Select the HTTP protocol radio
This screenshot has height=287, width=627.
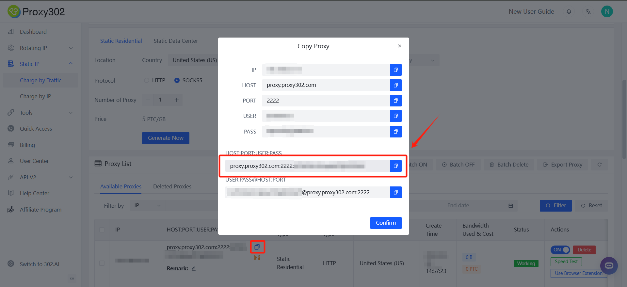[147, 80]
